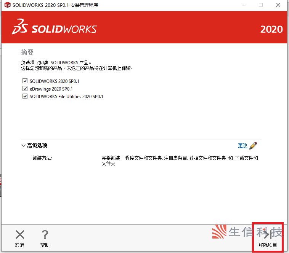Click the Help question mark icon
Viewport: 289px width, 253px height.
(45, 234)
